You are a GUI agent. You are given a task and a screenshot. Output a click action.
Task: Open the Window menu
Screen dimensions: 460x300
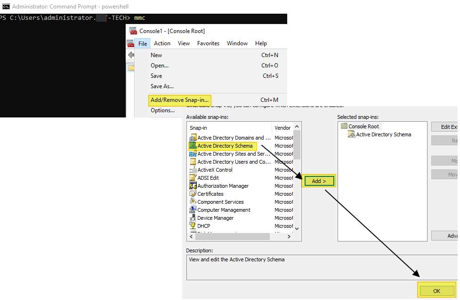(237, 43)
